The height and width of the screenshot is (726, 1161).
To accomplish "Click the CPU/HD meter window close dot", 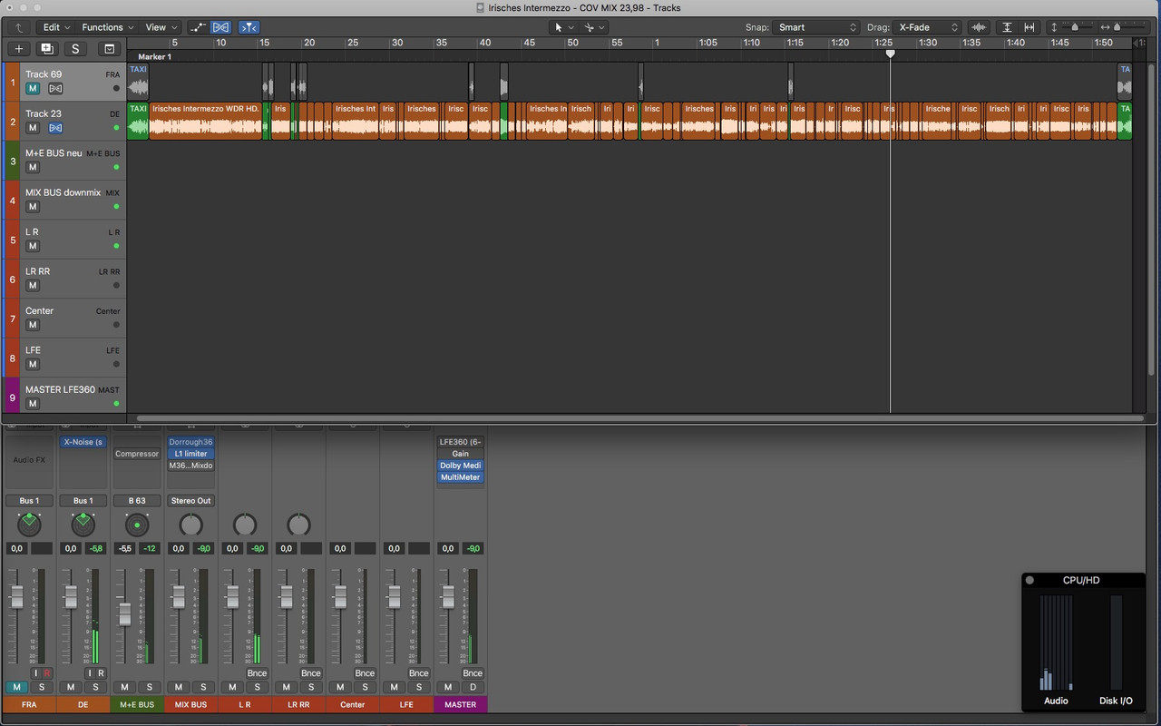I will [x=1029, y=580].
